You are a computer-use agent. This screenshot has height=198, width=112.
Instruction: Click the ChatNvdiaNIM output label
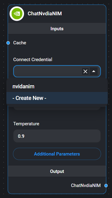(86, 185)
